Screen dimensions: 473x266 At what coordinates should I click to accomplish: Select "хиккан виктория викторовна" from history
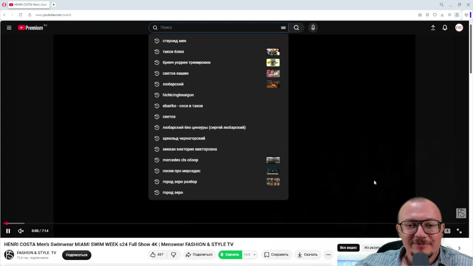(x=218, y=149)
